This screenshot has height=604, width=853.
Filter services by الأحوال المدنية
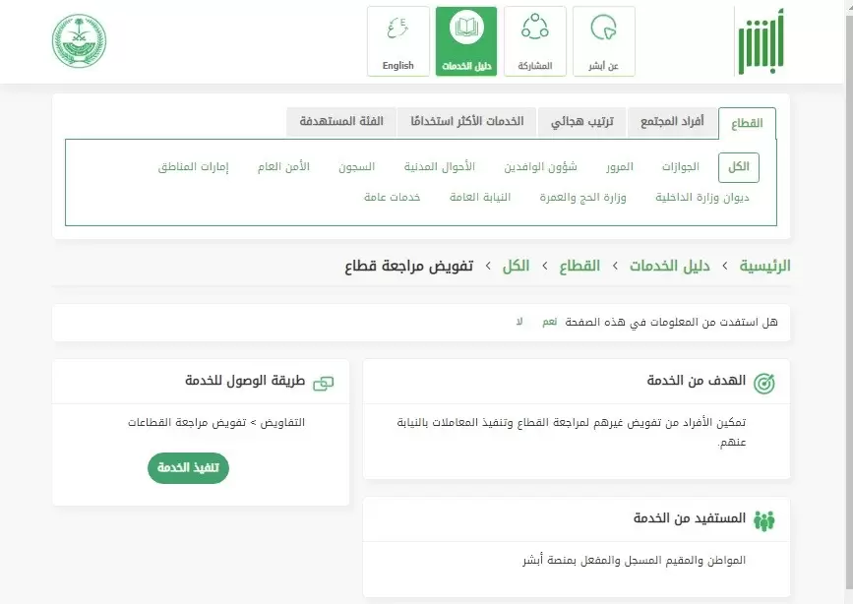click(x=440, y=167)
